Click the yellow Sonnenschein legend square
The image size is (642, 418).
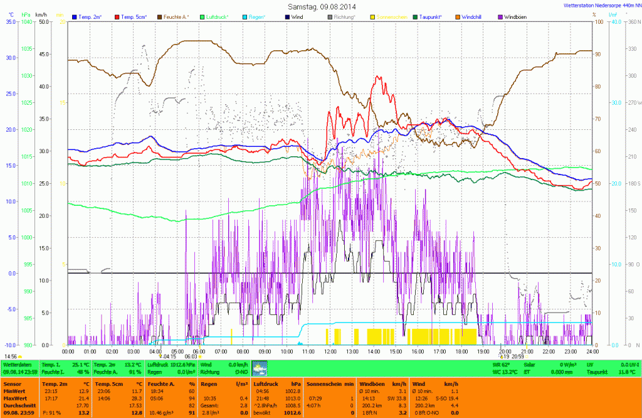click(372, 16)
